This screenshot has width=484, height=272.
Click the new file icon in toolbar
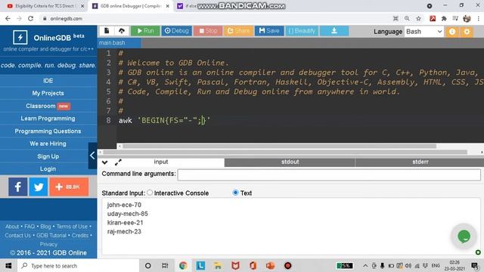click(107, 30)
